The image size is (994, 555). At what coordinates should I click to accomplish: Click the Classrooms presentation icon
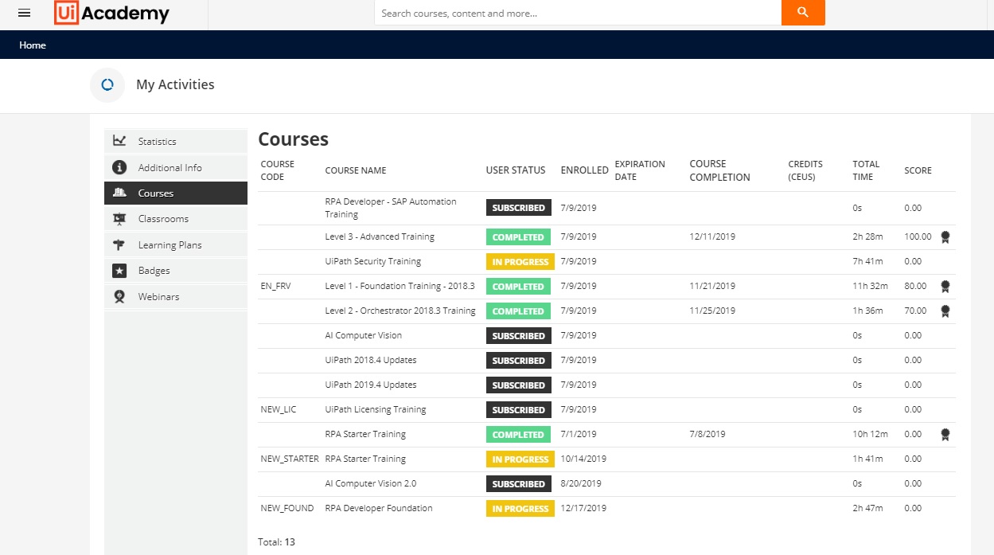click(x=119, y=219)
